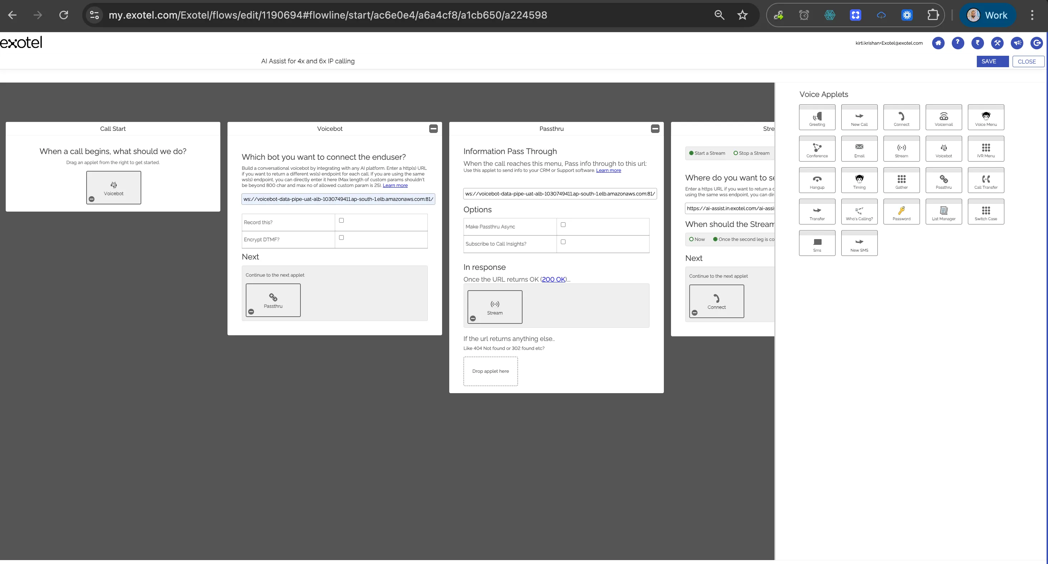Open Learn more link in Voicebot panel
1048x564 pixels.
tap(395, 185)
